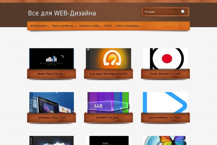Click the "AusLogics BoostSpeed 6.5.6.0" title link

(x=109, y=74)
